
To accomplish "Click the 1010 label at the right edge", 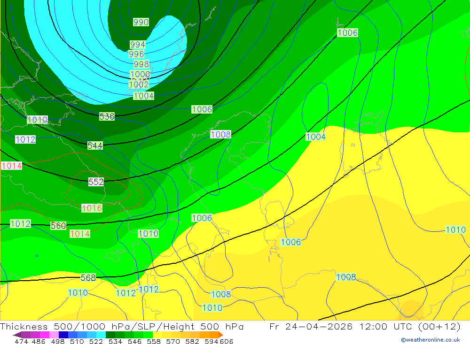I will click(x=455, y=229).
